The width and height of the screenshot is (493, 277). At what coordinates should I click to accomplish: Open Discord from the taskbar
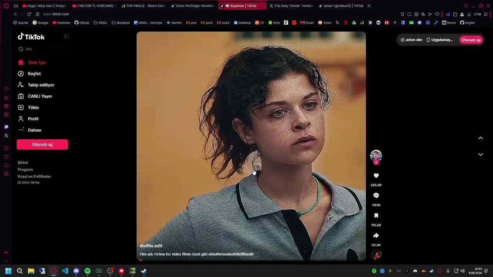[x=76, y=271]
